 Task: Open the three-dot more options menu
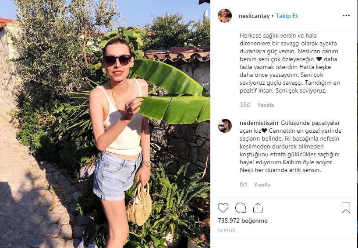[346, 15]
